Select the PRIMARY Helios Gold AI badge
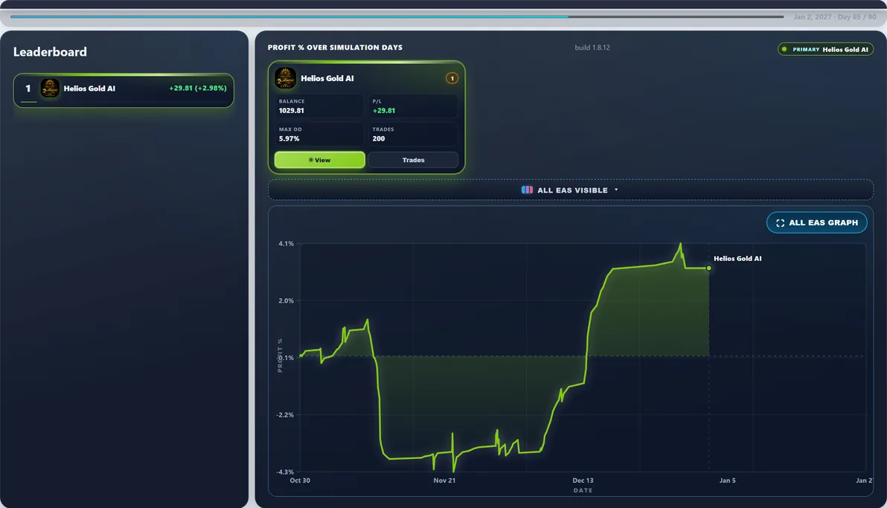 pyautogui.click(x=825, y=49)
